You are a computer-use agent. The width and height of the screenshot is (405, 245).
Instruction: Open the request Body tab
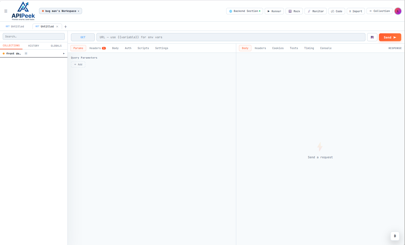[115, 48]
